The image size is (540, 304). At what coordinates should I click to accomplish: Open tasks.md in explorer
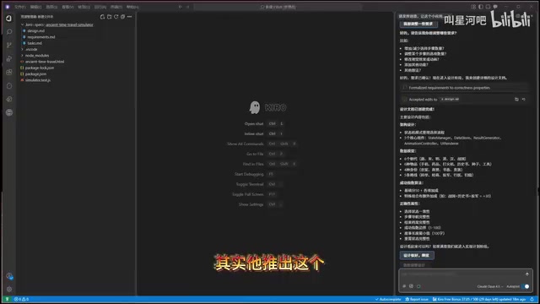(x=35, y=43)
